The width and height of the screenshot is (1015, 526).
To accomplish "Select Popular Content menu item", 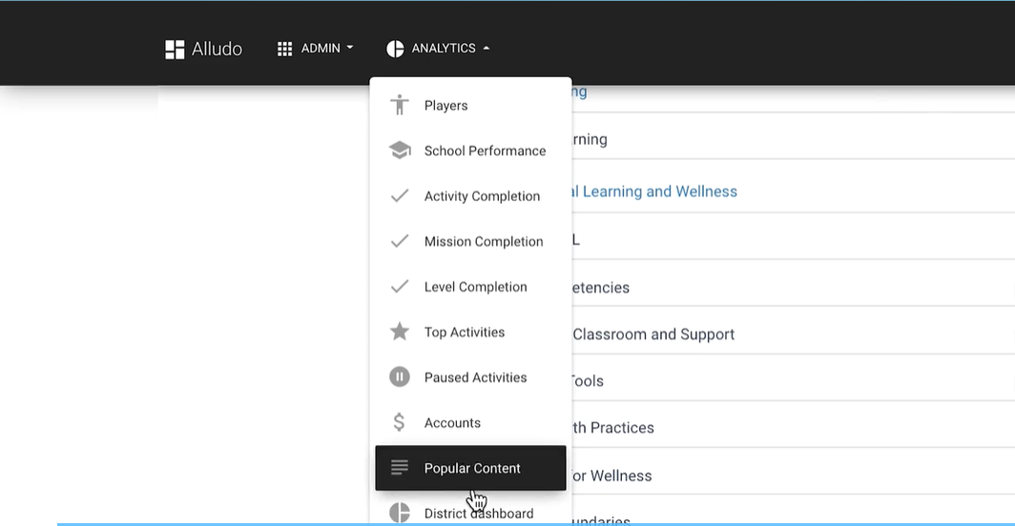I will click(470, 468).
